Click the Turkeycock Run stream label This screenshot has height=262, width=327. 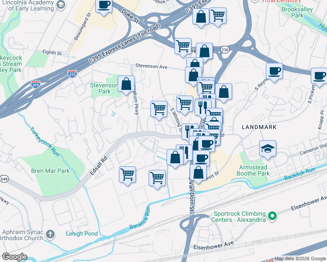(x=45, y=141)
